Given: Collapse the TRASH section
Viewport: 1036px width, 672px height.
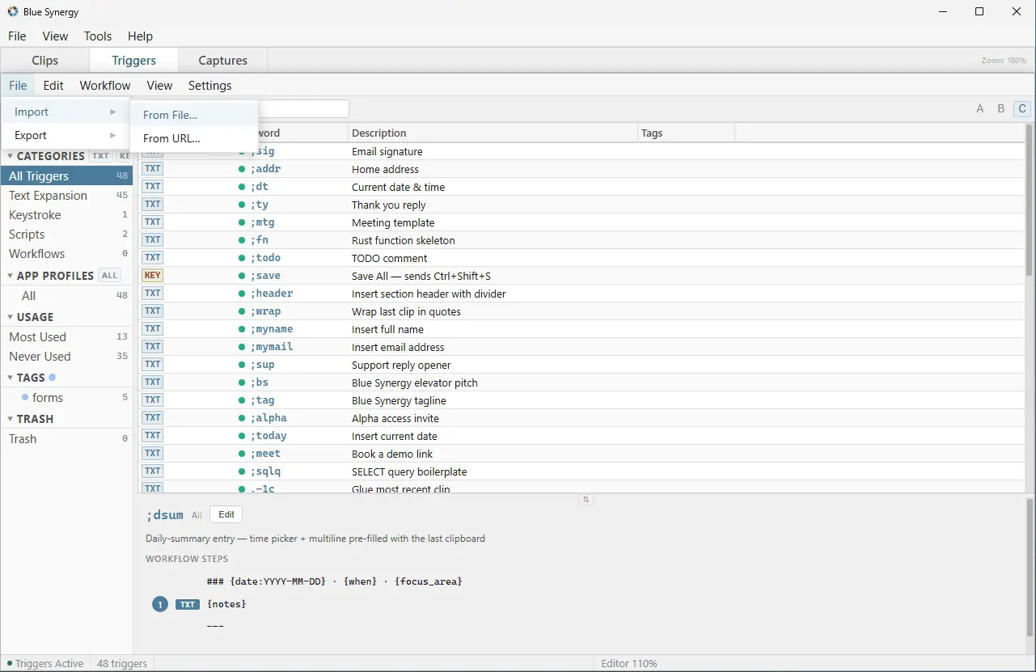Looking at the screenshot, I should click(x=11, y=419).
